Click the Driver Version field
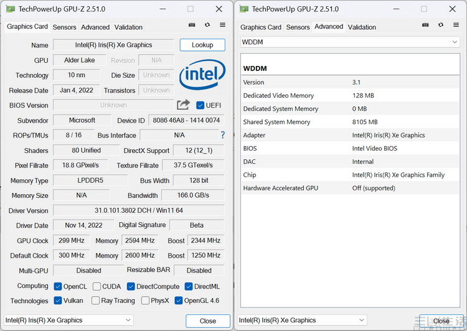This screenshot has width=467, height=331. click(x=139, y=210)
